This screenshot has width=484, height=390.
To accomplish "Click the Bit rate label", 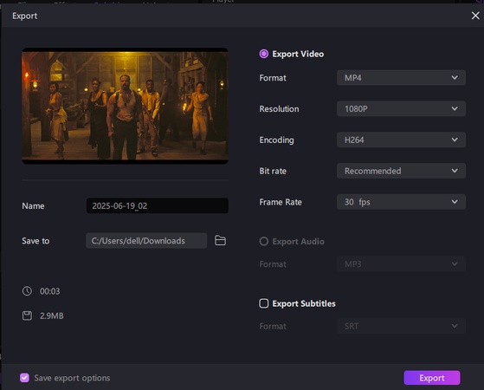I will 273,171.
